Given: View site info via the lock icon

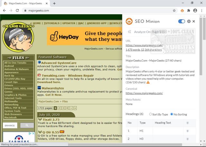Looking at the screenshot, I should click(x=25, y=11).
